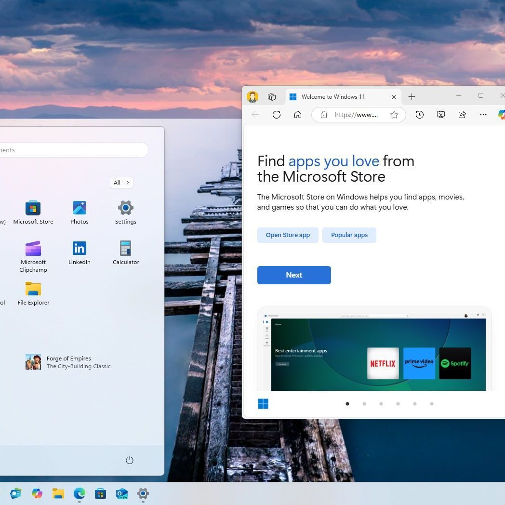Open Microsoft Store taskbar icon
Viewport: 505px width, 505px height.
101,493
